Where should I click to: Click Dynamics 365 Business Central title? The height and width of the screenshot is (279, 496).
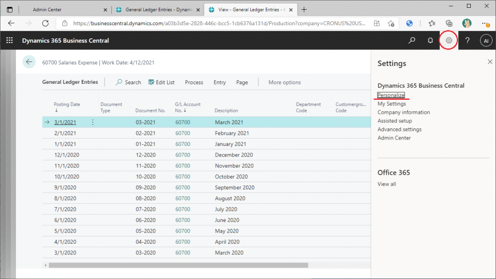tap(65, 41)
